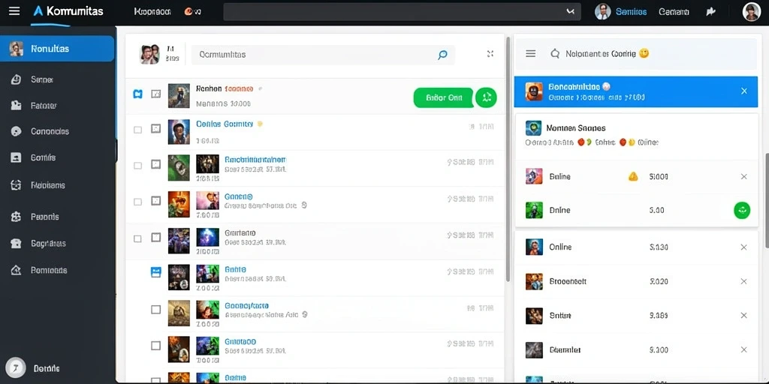Tick the checkbox for Conlias Gomirty row
Viewport: 769px width, 384px height.
click(x=138, y=130)
